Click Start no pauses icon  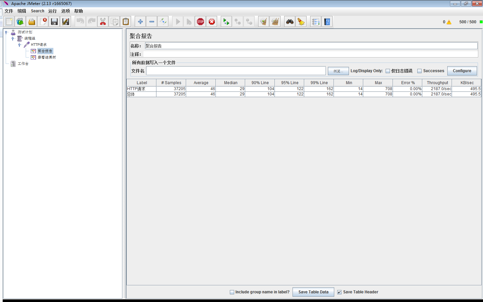coord(189,22)
